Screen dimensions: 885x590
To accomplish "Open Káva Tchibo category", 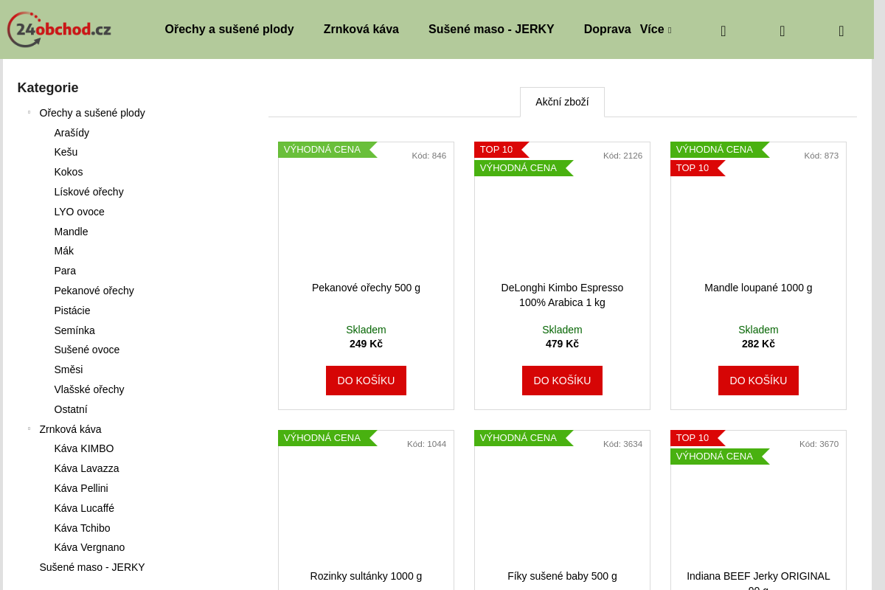I will [x=82, y=528].
